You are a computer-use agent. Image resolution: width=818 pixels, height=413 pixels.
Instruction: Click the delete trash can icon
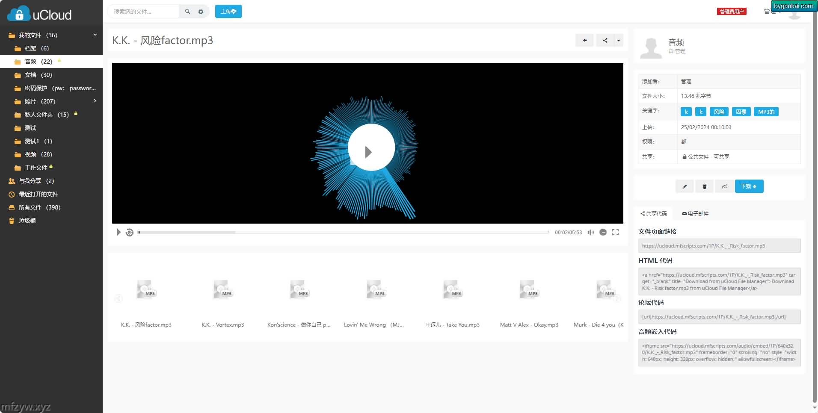click(x=704, y=186)
